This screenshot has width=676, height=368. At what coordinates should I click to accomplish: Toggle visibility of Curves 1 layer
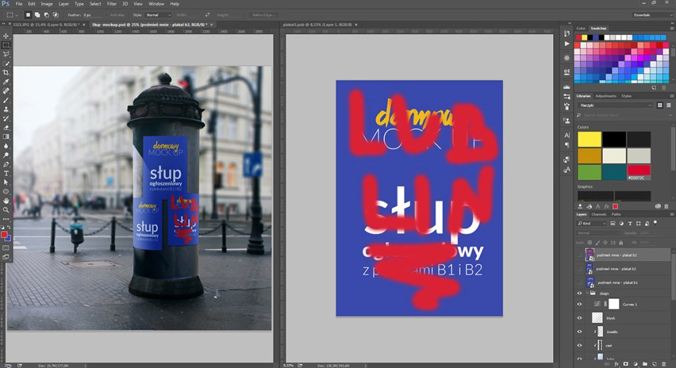(580, 304)
